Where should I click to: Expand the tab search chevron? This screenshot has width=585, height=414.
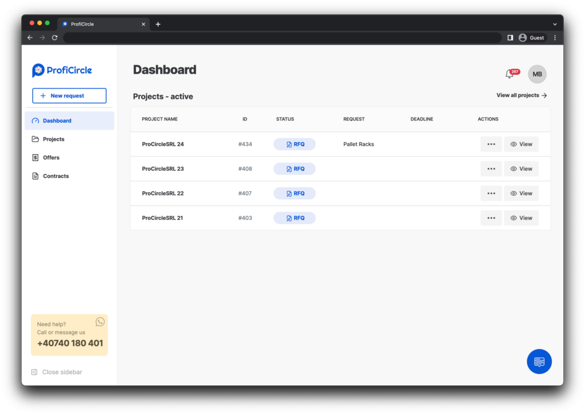click(x=555, y=24)
